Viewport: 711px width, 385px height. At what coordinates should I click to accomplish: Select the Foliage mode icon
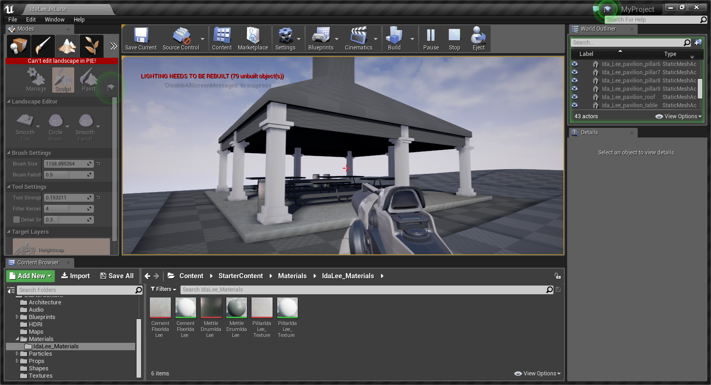(x=91, y=46)
